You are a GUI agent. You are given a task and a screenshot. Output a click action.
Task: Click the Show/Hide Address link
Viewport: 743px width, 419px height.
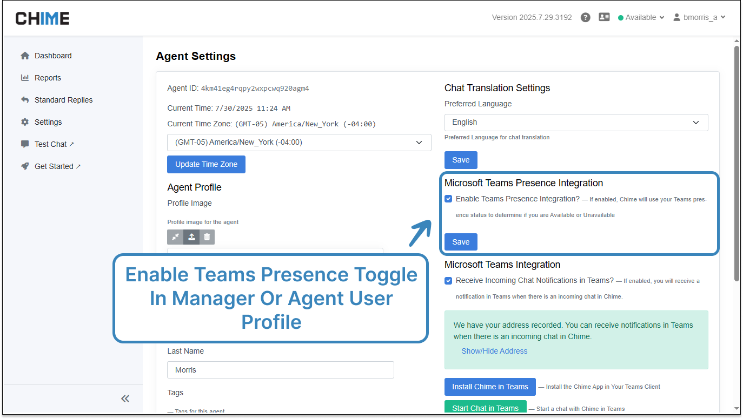click(494, 351)
